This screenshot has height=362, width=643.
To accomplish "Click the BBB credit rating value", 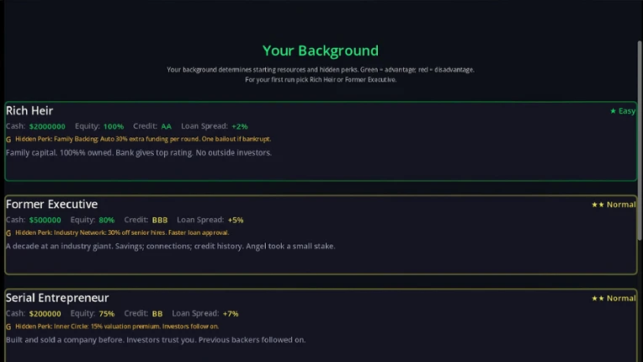I will pyautogui.click(x=160, y=221).
